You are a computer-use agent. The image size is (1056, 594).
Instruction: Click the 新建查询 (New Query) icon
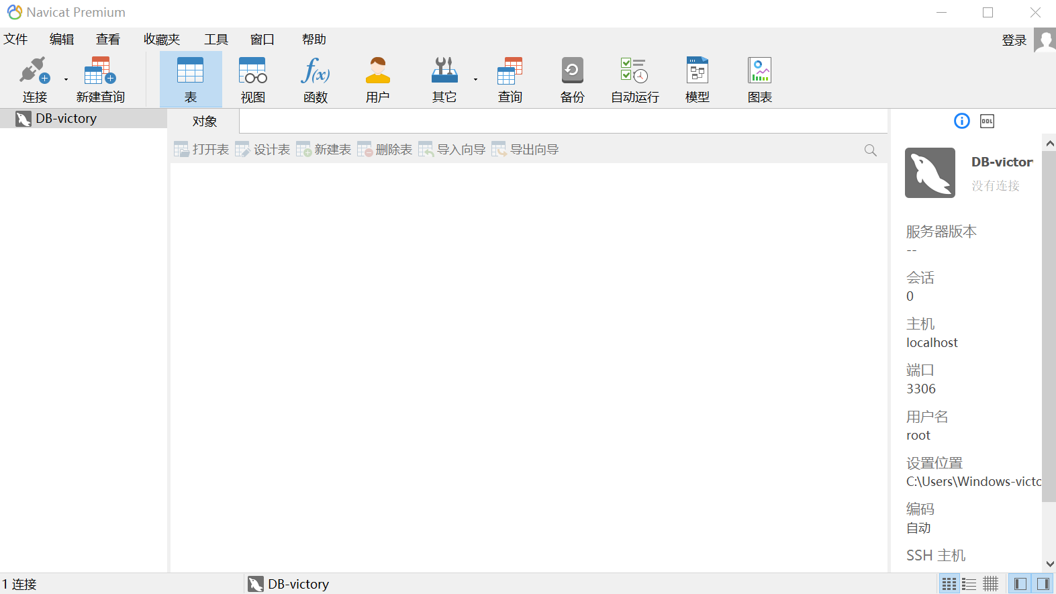[101, 80]
